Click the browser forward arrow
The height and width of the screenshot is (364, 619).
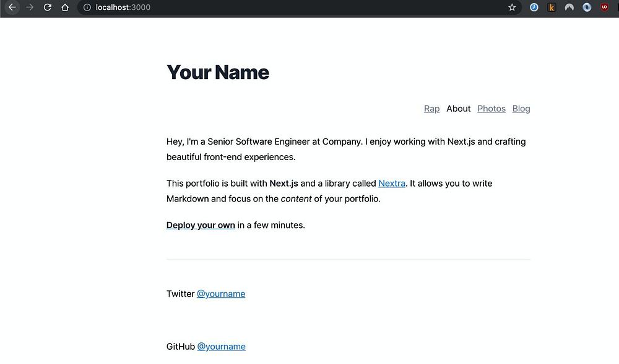[x=30, y=7]
